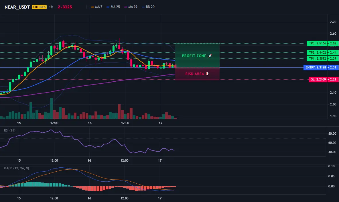The image size is (339, 202).
Task: Click the 2.10 price axis label
Action: coord(333,93)
